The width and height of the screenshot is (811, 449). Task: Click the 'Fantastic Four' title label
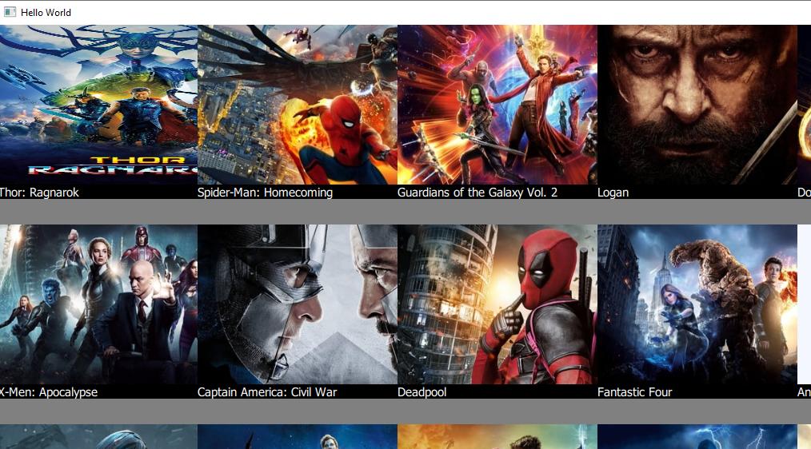pyautogui.click(x=634, y=392)
